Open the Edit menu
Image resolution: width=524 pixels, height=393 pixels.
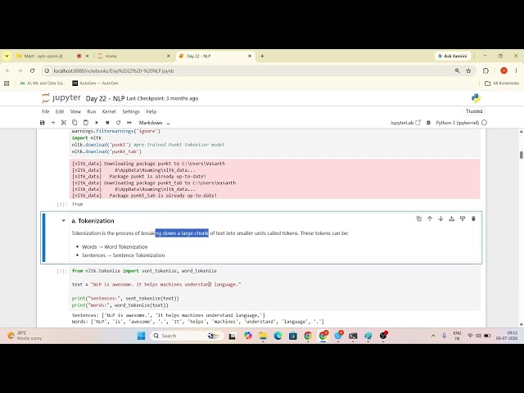click(60, 111)
